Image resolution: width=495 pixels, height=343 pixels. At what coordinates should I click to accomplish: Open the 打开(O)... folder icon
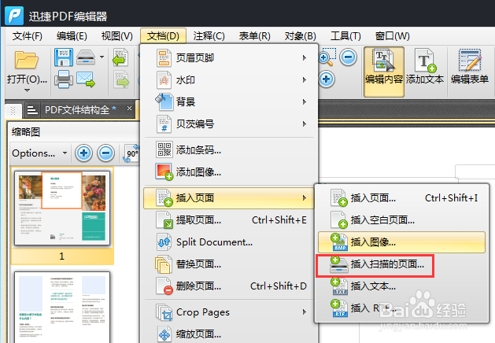[27, 60]
